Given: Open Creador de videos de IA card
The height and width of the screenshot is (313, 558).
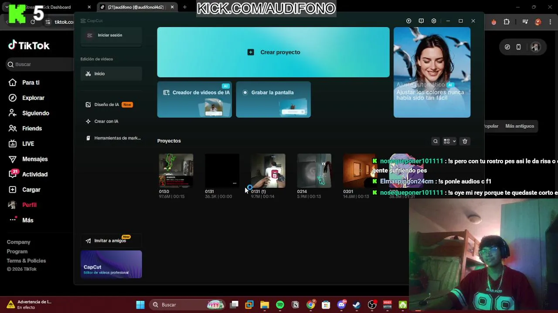Looking at the screenshot, I should click(194, 100).
